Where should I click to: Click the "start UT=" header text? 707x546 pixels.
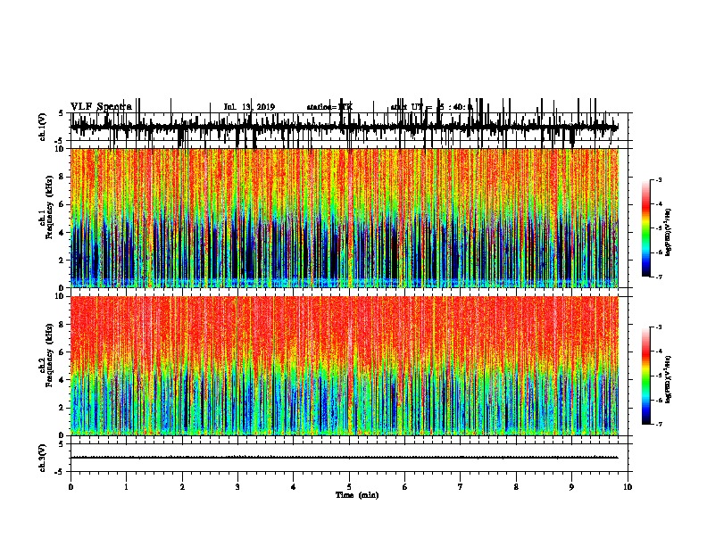coord(412,107)
